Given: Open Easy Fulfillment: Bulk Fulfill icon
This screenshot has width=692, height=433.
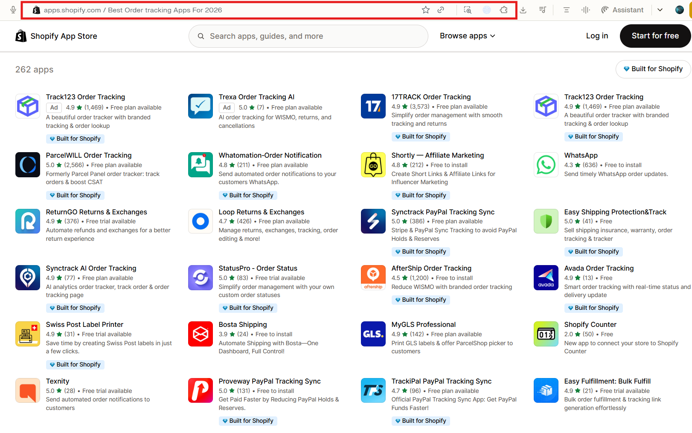Looking at the screenshot, I should [546, 390].
